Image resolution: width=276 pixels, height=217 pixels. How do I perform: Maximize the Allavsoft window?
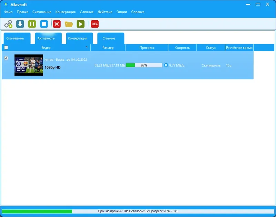(258, 4)
